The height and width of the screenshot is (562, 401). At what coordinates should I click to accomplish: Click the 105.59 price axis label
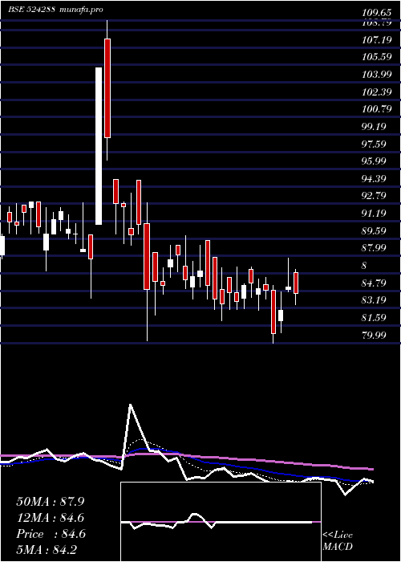pos(377,57)
